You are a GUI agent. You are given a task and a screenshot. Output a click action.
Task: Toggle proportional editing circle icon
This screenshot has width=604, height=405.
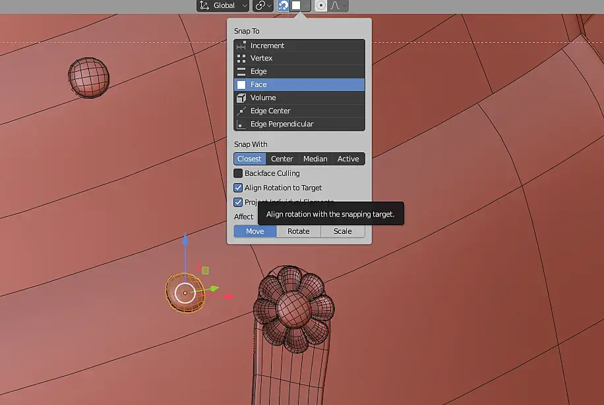point(321,5)
